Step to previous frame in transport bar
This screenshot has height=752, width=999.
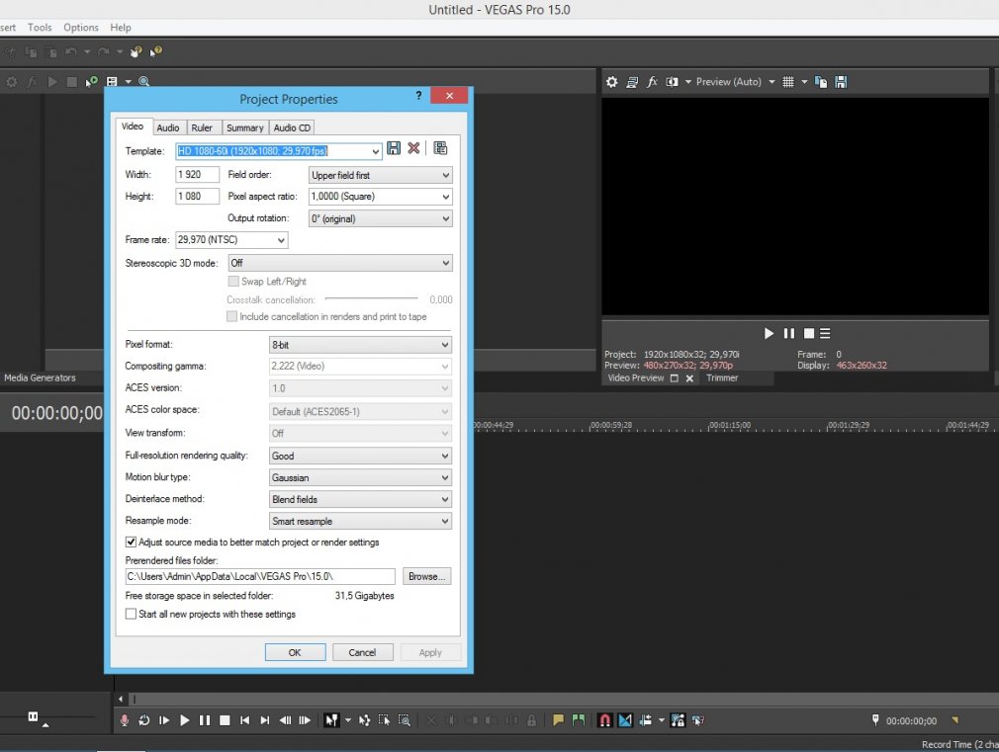[286, 720]
